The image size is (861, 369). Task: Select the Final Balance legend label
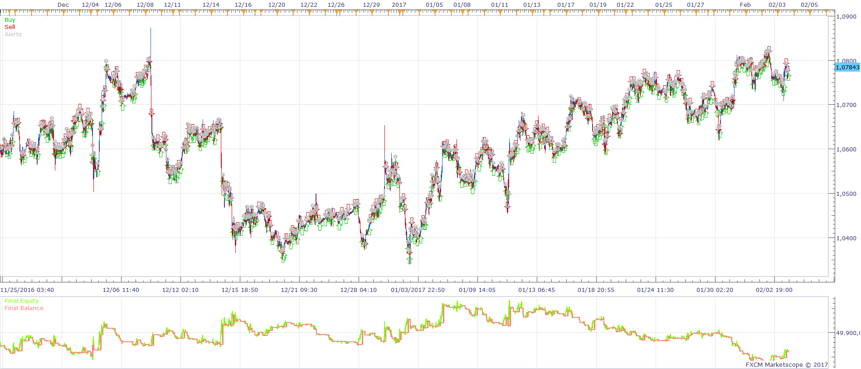(x=24, y=308)
